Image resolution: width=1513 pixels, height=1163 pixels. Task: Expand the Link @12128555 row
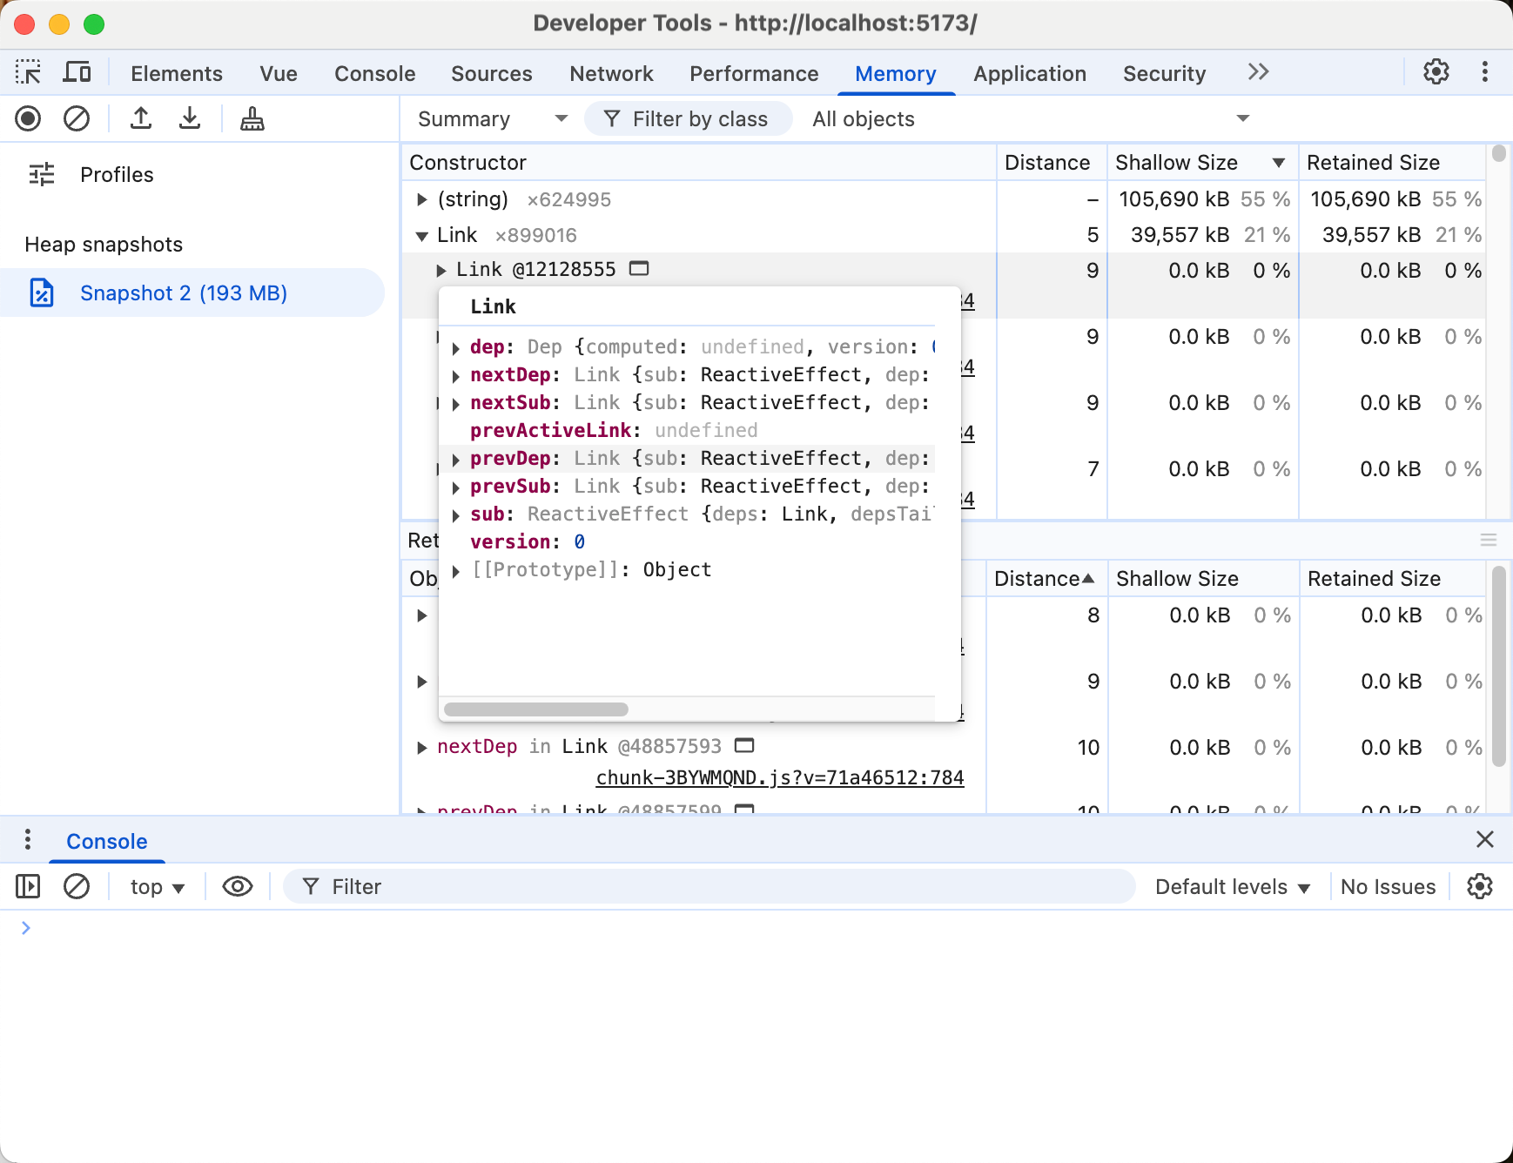[441, 271]
